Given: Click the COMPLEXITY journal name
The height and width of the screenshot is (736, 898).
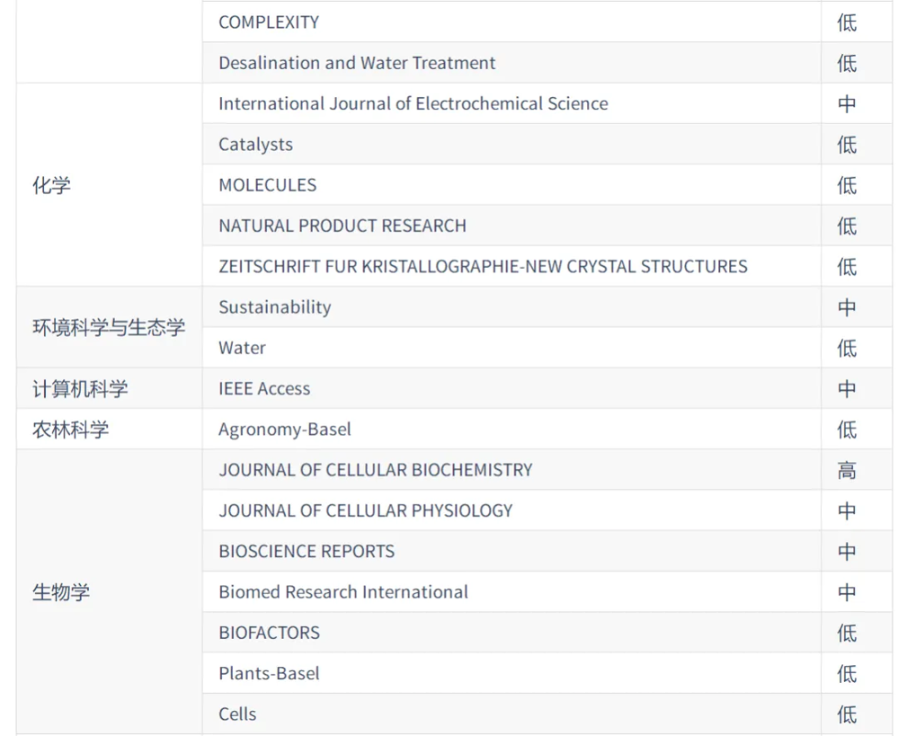Looking at the screenshot, I should [269, 22].
